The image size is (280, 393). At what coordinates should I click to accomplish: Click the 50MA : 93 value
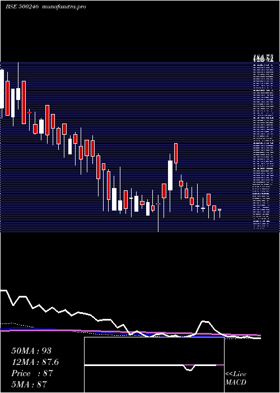(31, 351)
